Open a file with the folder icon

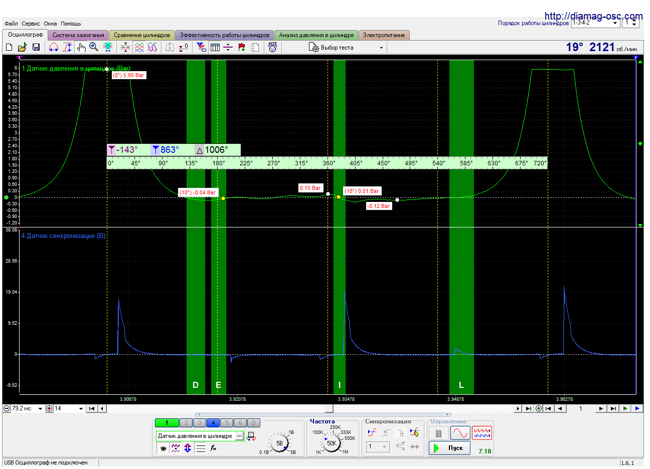point(22,47)
